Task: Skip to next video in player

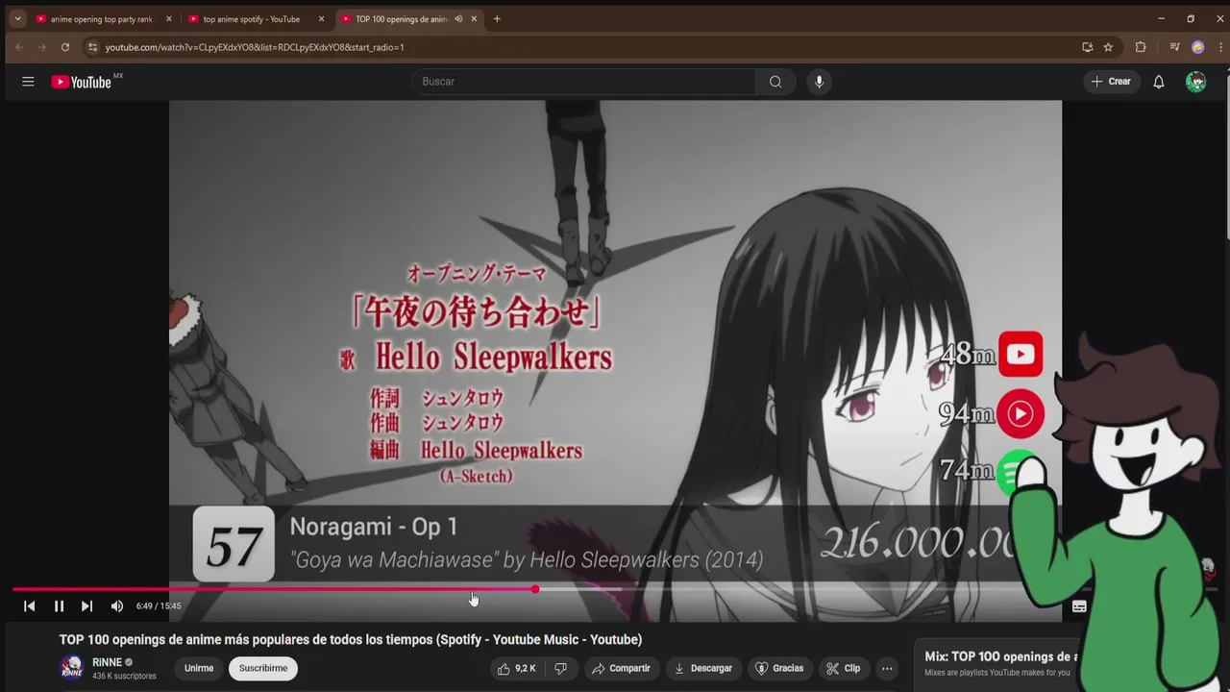Action: (86, 606)
